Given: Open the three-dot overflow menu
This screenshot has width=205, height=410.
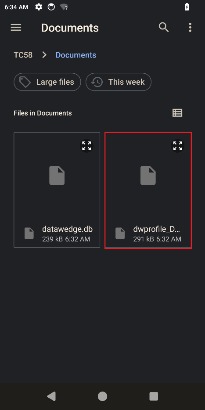Looking at the screenshot, I should [190, 28].
